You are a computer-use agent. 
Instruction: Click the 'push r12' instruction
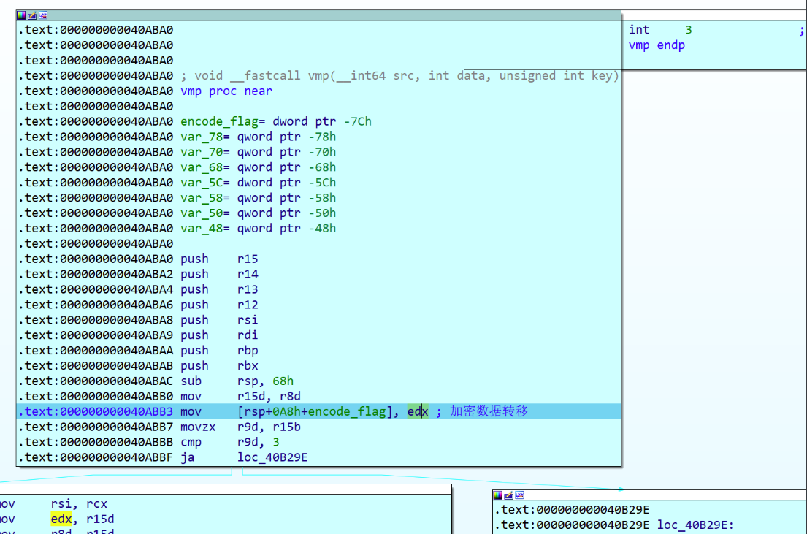coord(219,305)
